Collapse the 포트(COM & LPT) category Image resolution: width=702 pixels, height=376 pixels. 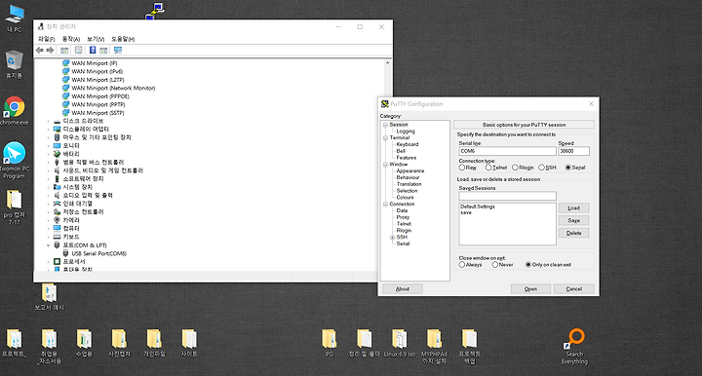click(x=49, y=245)
